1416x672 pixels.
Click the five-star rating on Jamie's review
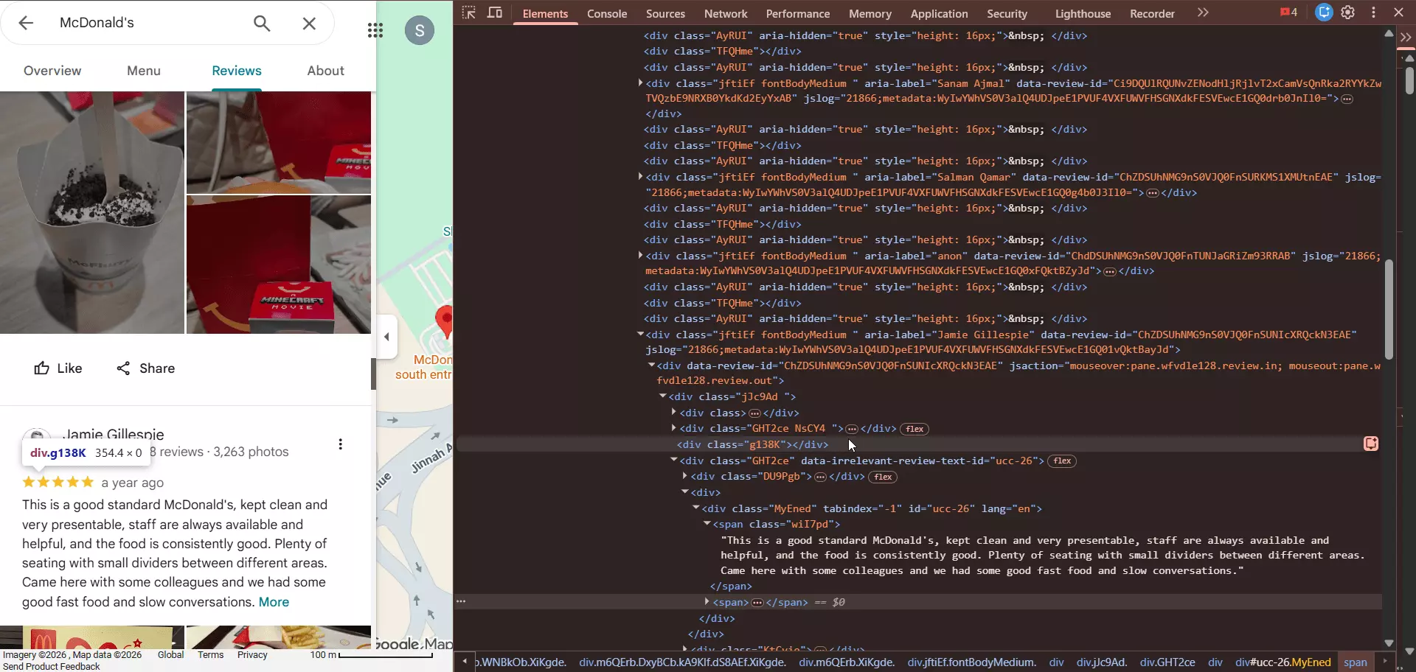tap(58, 483)
